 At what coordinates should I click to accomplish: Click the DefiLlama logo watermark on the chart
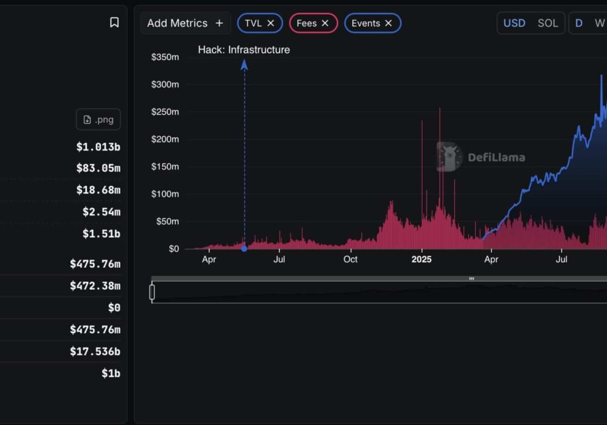[x=450, y=157]
